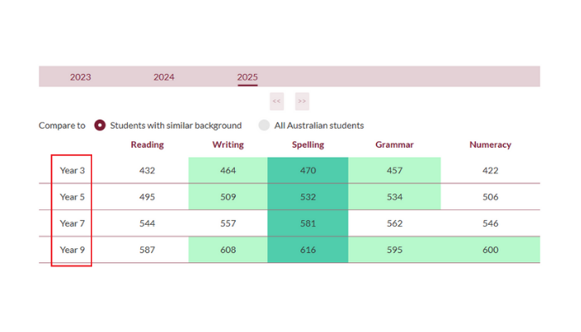Click Year 9 Numeracy score 600
Viewport: 581px width, 332px height.
(x=490, y=250)
